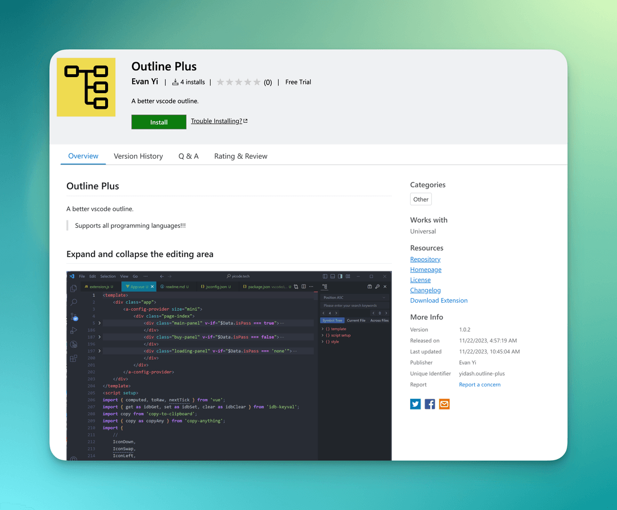
Task: Switch to the readme.md editor tab in the screenshot
Action: point(175,287)
